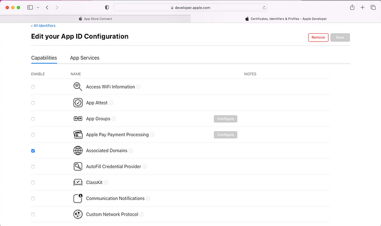The image size is (381, 226).
Task: Click the developer.apple.com address bar
Action: [x=190, y=8]
